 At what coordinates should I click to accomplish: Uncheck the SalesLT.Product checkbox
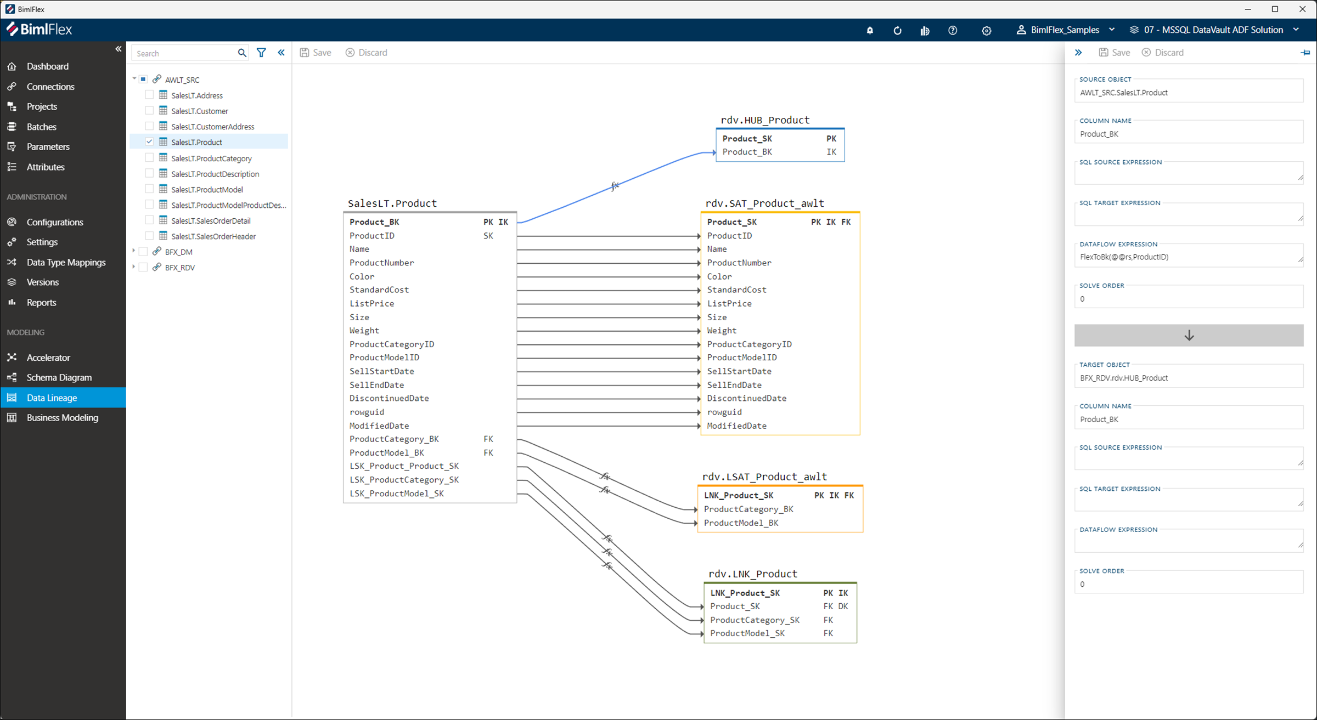coord(149,141)
